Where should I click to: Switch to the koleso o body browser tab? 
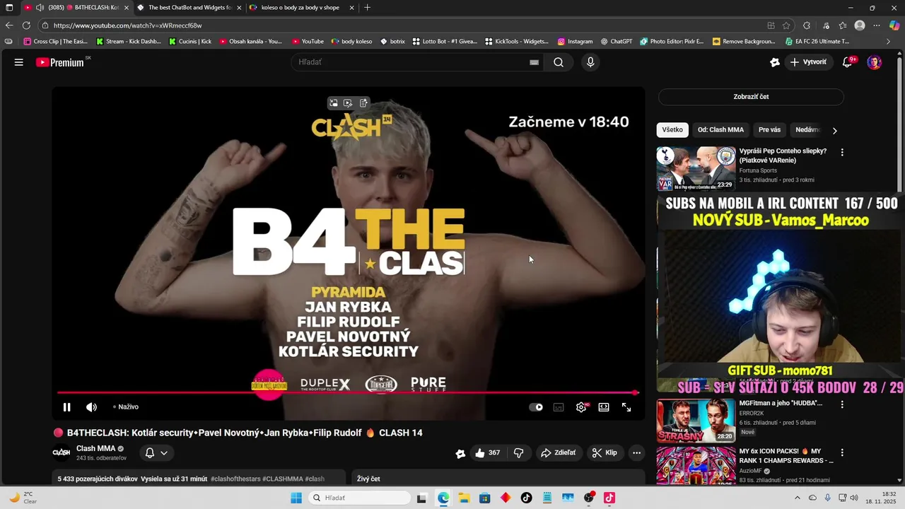pos(300,8)
